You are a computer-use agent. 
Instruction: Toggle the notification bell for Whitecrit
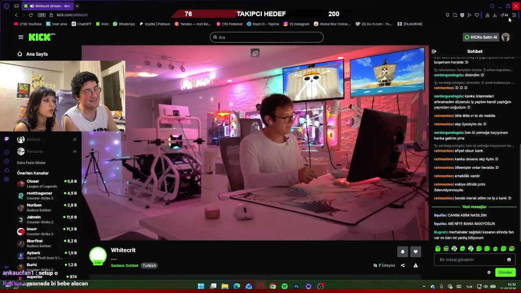click(x=403, y=251)
